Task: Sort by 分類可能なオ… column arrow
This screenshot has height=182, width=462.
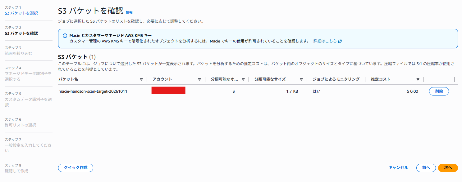Action: pyautogui.click(x=243, y=79)
